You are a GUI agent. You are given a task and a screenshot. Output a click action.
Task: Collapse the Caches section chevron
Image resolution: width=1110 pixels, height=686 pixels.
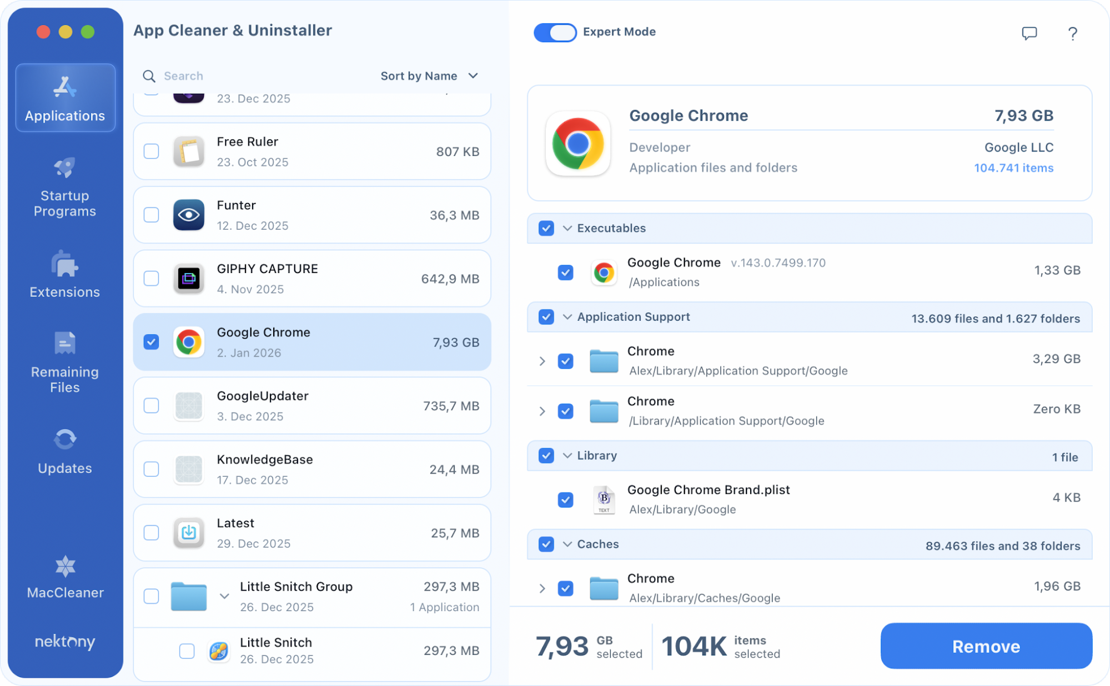point(567,544)
